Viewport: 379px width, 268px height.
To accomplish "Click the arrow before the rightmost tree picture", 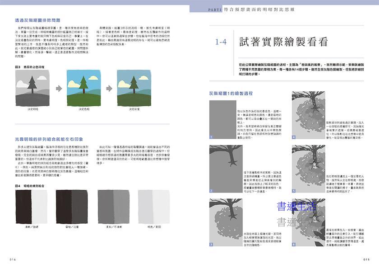I will 109,88.
